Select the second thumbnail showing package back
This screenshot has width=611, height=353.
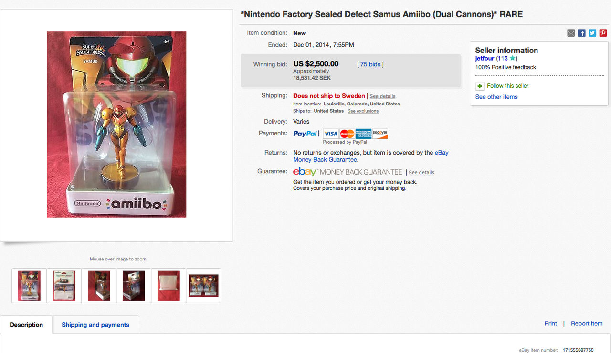pyautogui.click(x=64, y=286)
